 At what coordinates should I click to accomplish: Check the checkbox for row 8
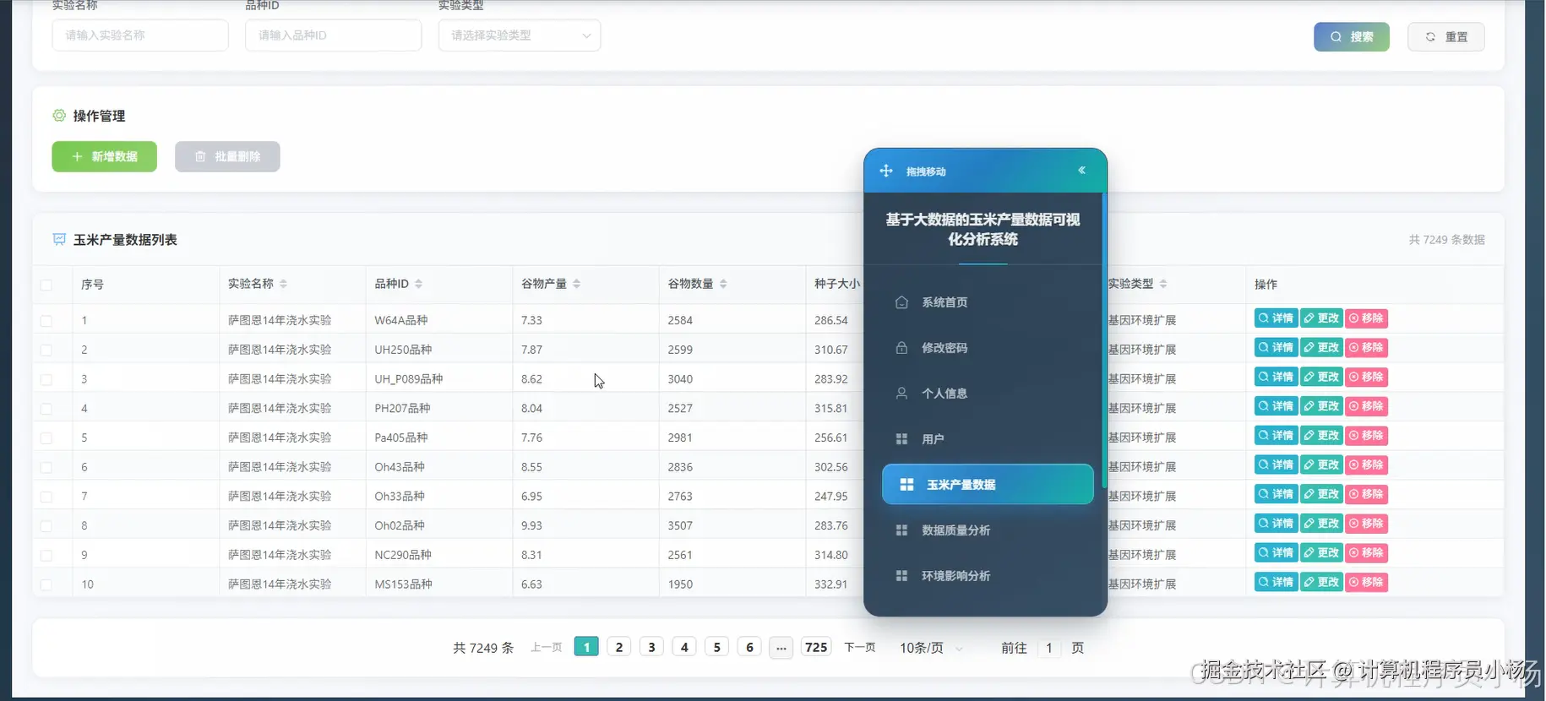pos(46,526)
